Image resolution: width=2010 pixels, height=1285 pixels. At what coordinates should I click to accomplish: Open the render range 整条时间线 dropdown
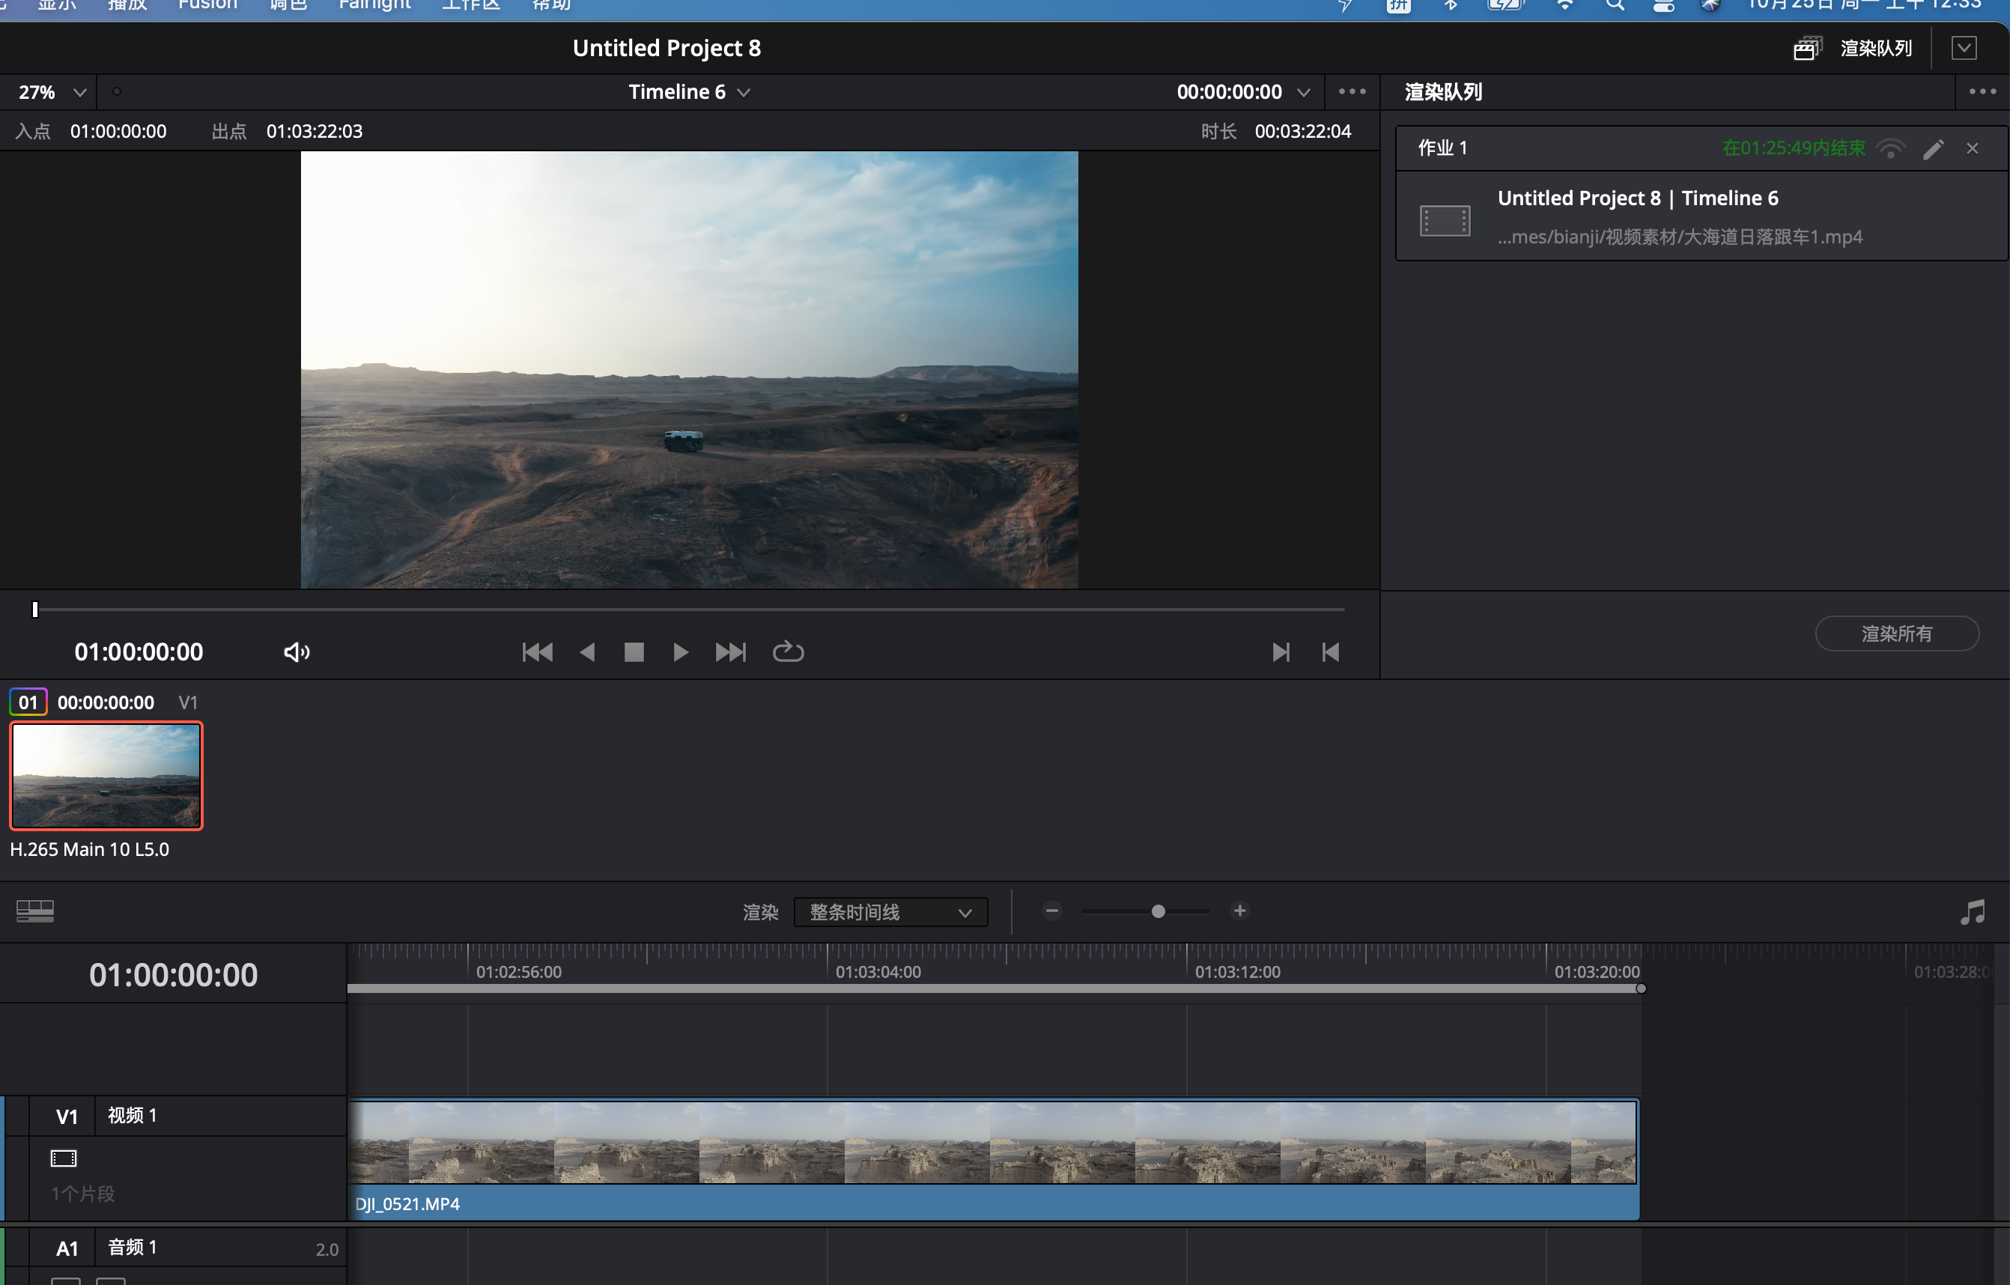click(x=890, y=912)
